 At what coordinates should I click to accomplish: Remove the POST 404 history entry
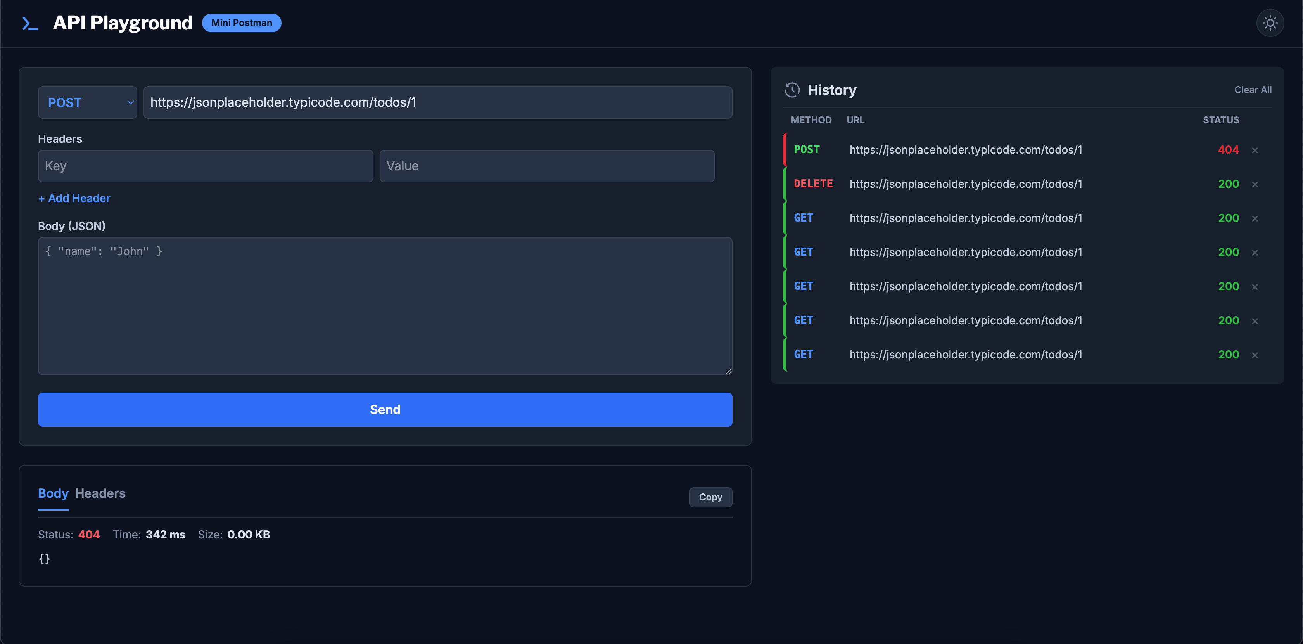1255,150
